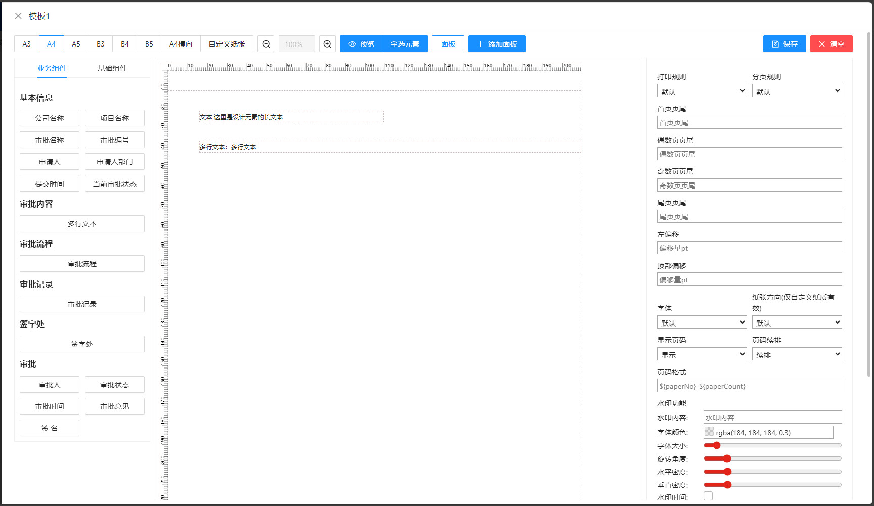This screenshot has width=874, height=506.
Task: Close the template dialog with X icon
Action: coord(18,16)
